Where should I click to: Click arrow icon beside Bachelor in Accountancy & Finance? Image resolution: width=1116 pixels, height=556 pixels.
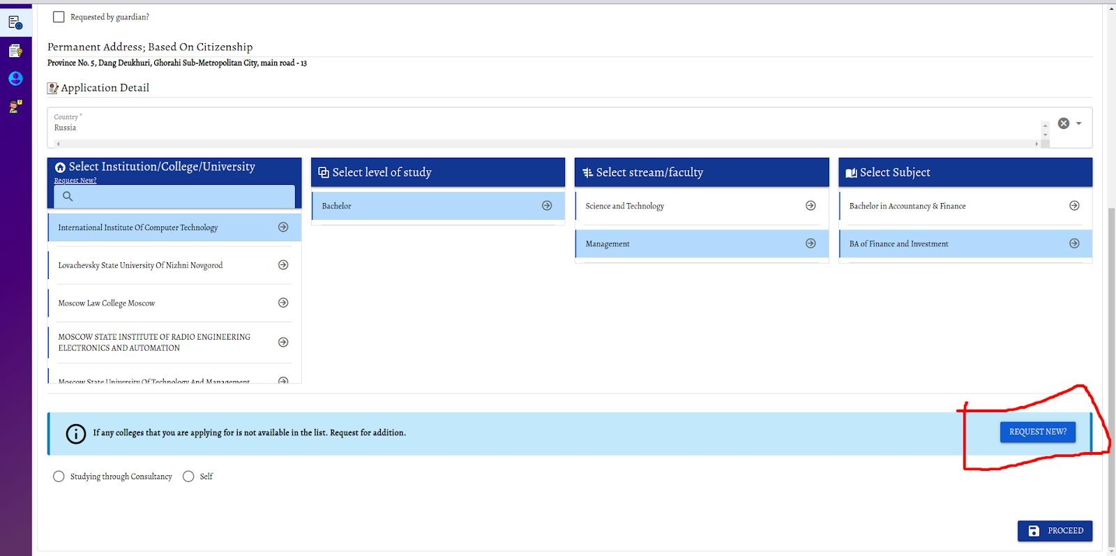point(1074,206)
